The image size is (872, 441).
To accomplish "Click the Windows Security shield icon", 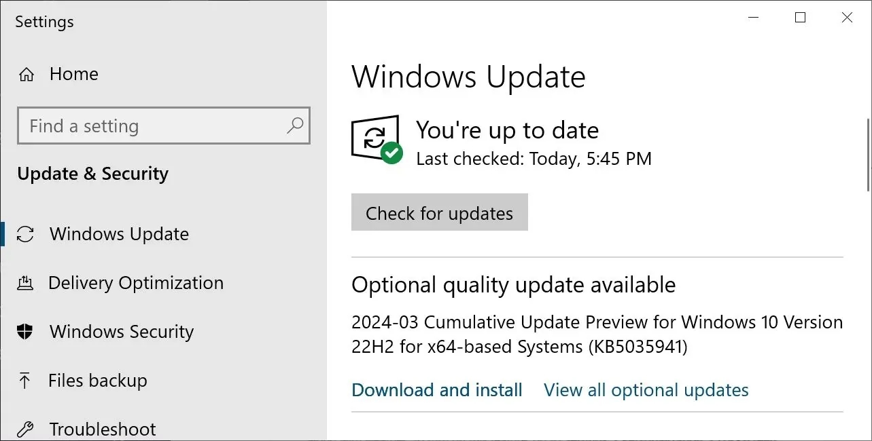I will pos(25,332).
